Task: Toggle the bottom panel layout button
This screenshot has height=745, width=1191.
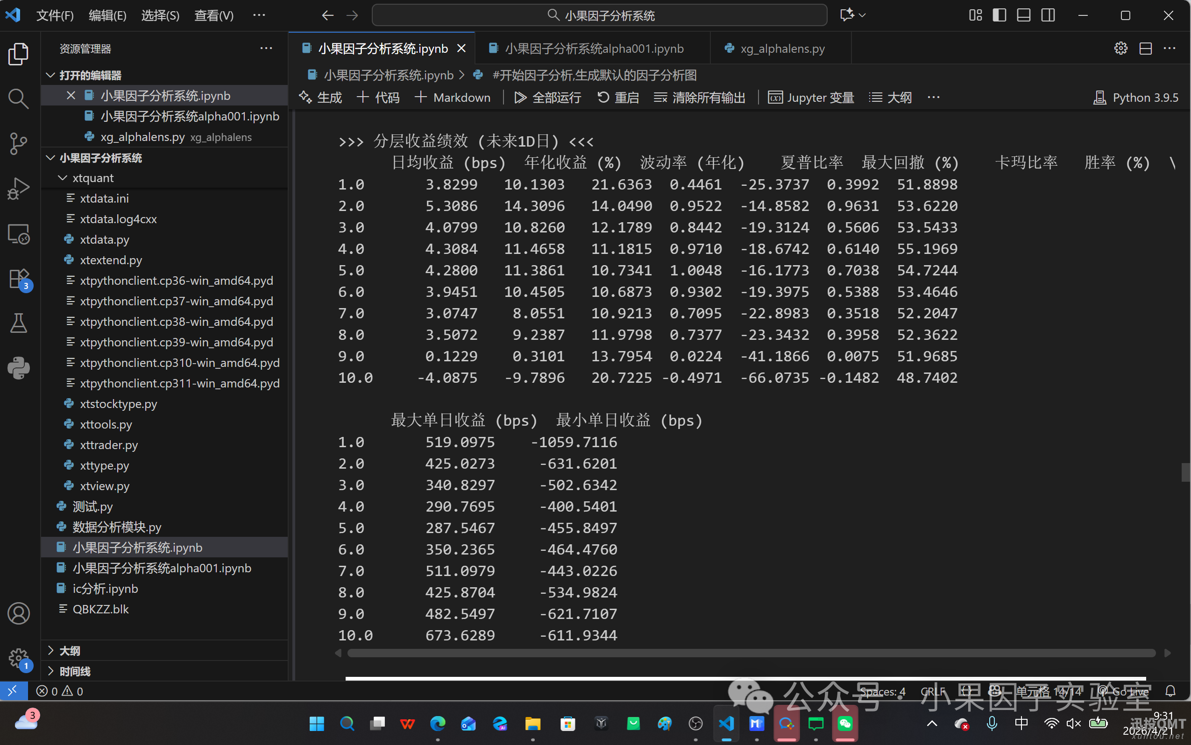Action: (1023, 15)
